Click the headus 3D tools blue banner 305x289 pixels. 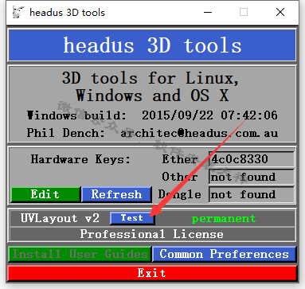152,45
